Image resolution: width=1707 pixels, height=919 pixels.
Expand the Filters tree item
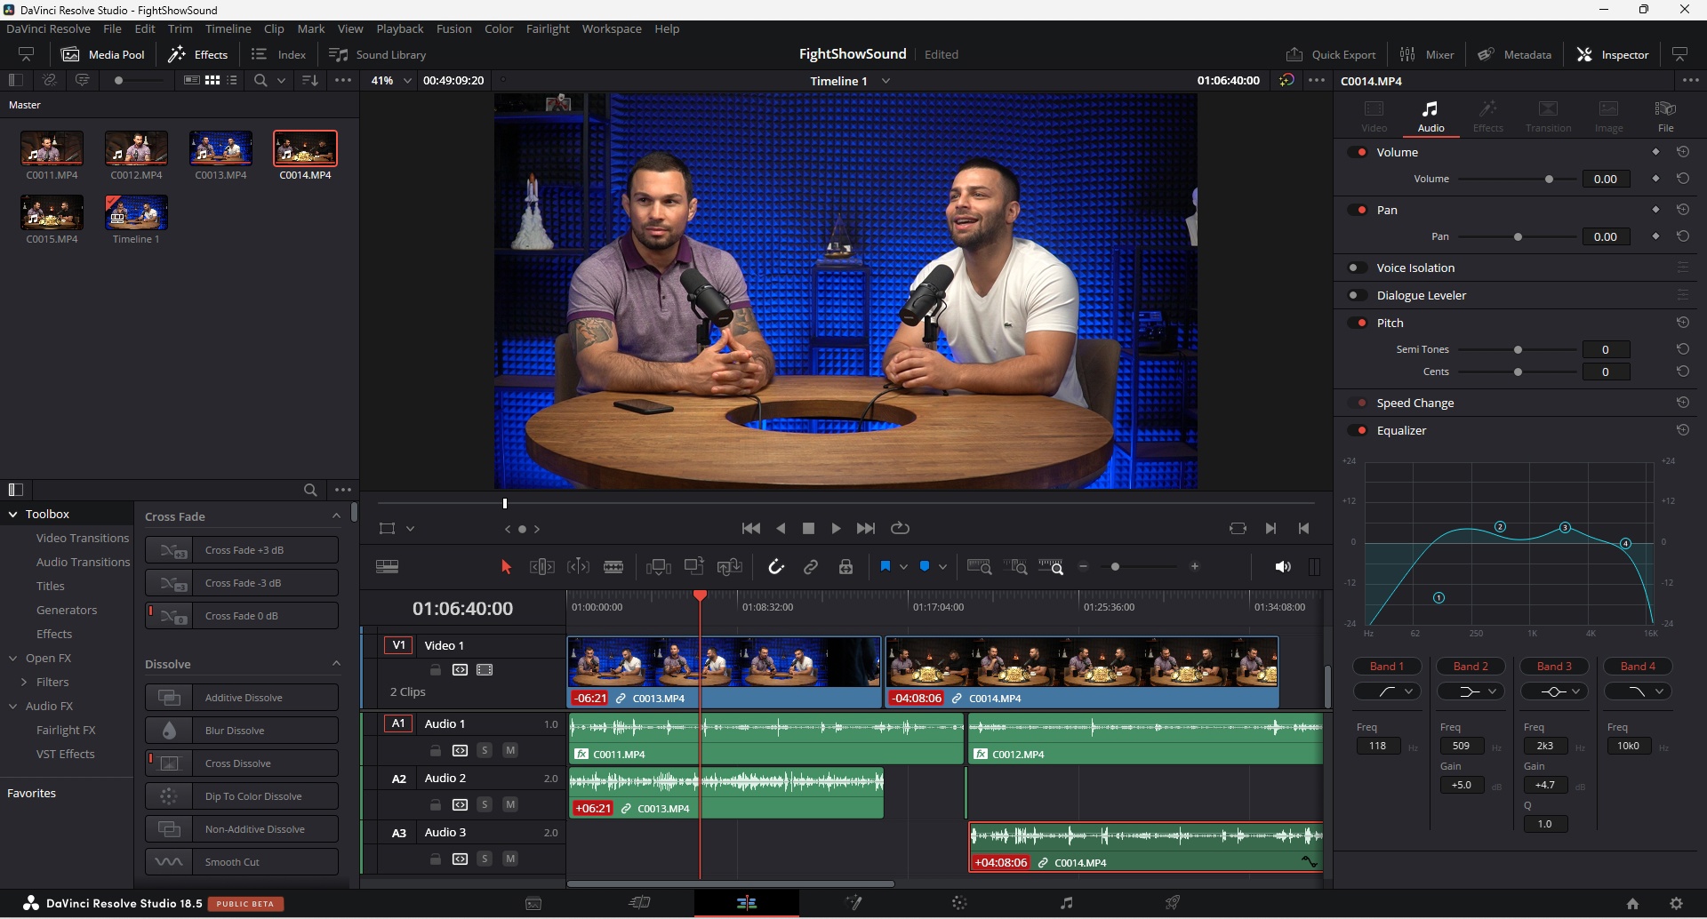(24, 682)
